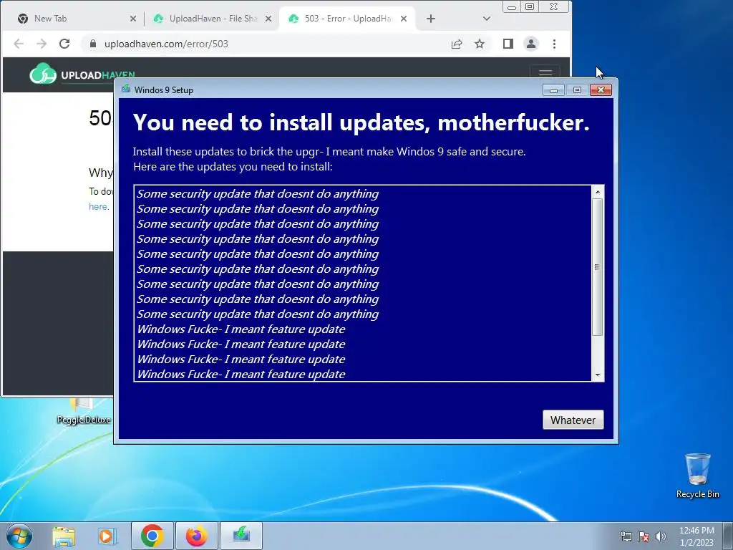Click the Action Center flag tray icon
The width and height of the screenshot is (733, 550).
pyautogui.click(x=644, y=536)
